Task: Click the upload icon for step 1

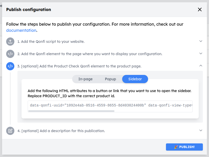Action: 10,42
